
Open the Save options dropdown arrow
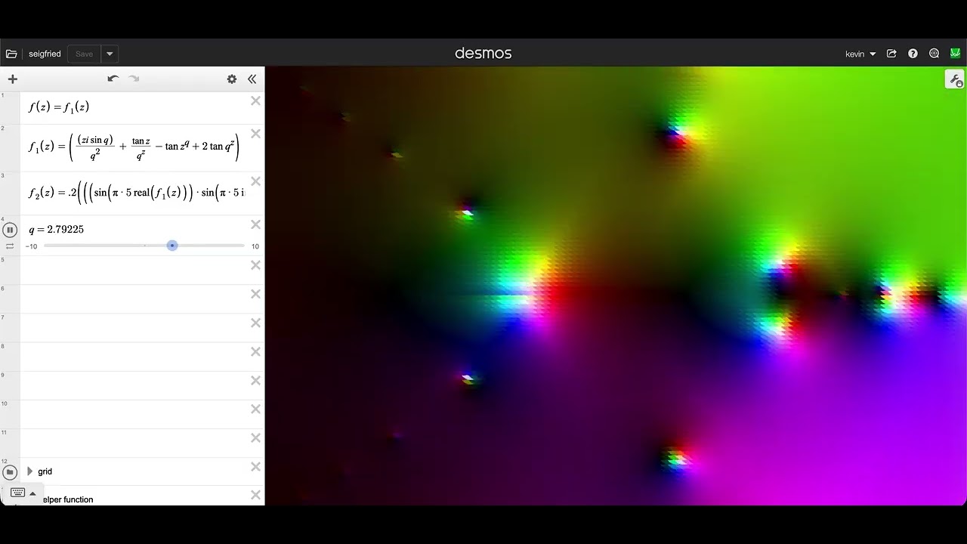[x=110, y=54]
